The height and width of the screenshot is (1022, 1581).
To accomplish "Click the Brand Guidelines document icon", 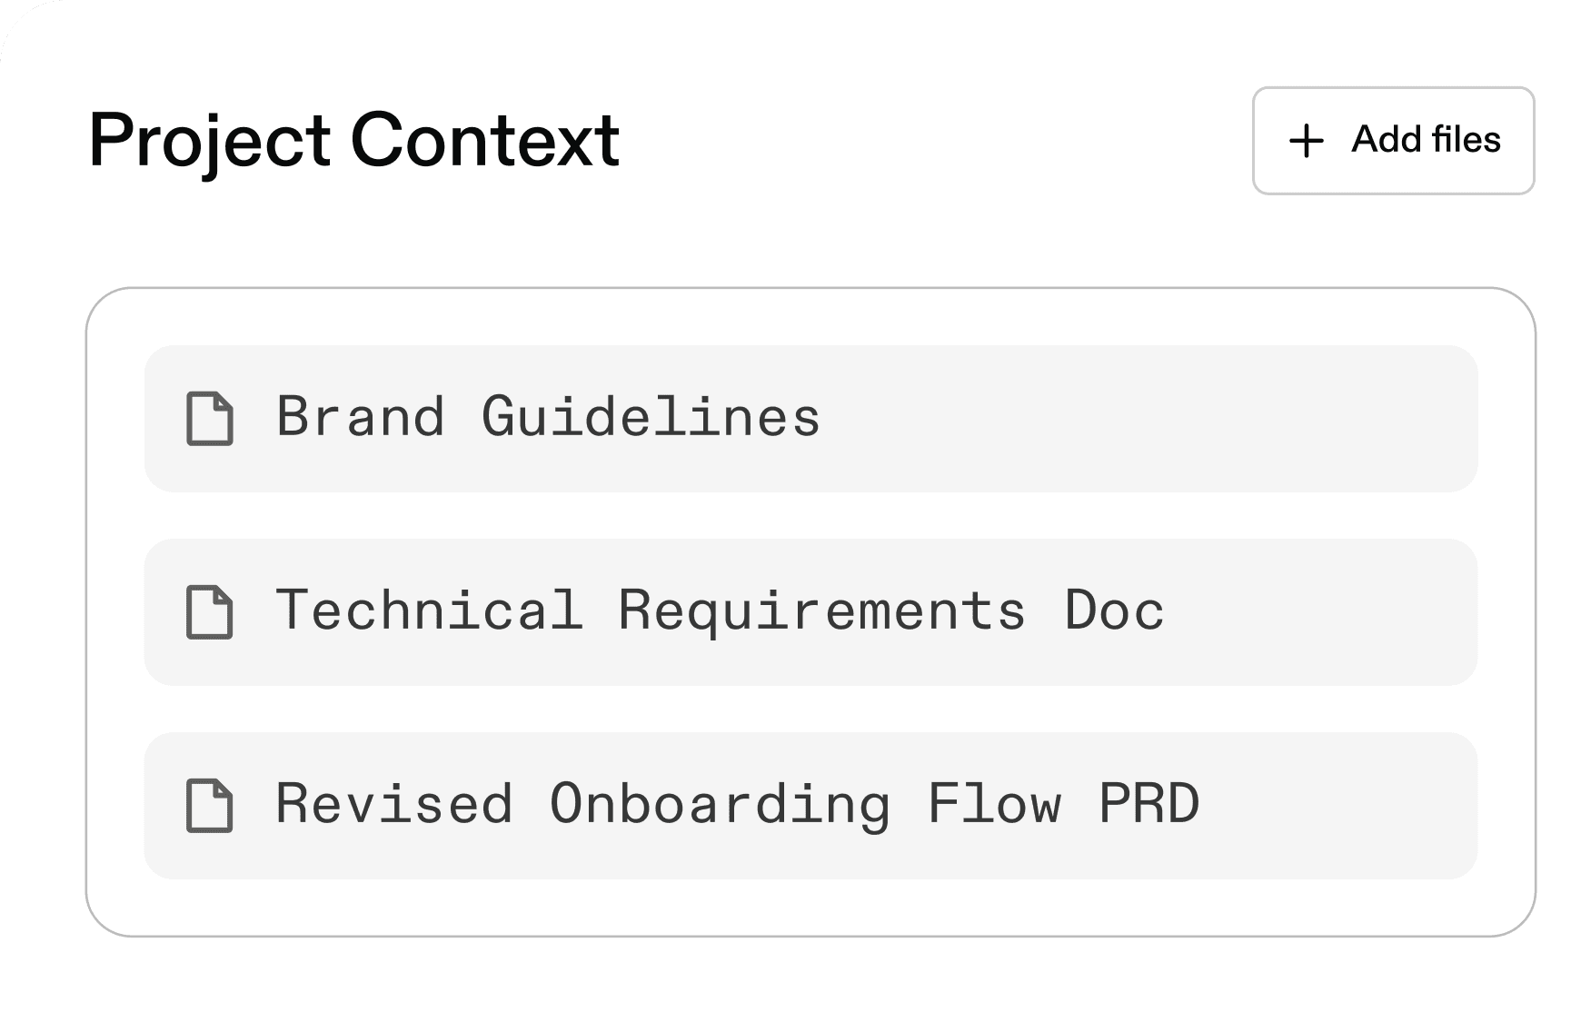I will [x=210, y=419].
